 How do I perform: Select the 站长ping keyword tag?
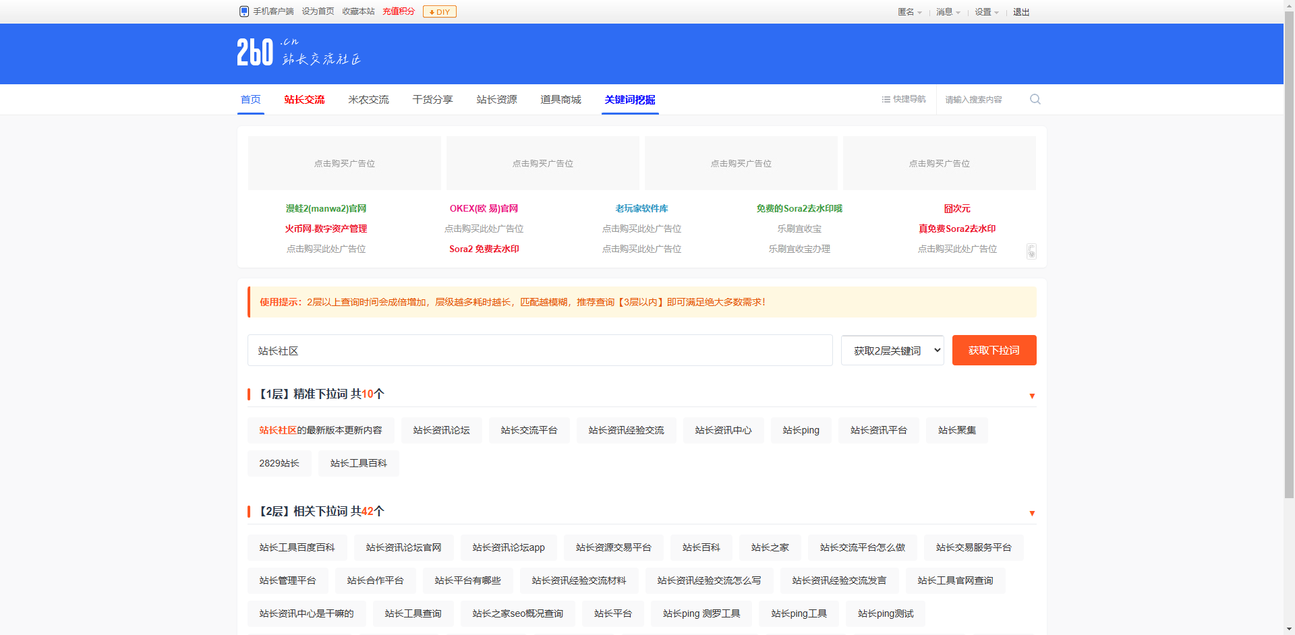pyautogui.click(x=801, y=430)
